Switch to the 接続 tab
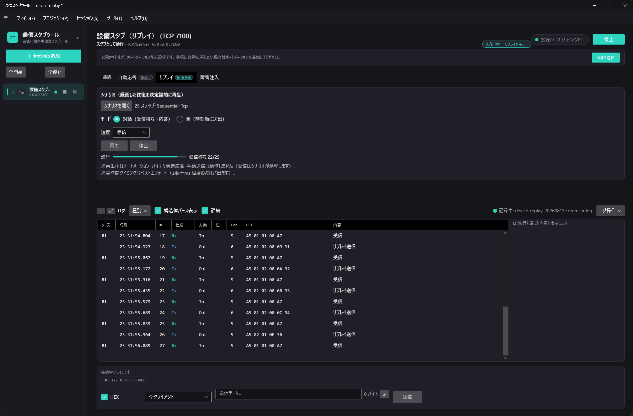Image resolution: width=633 pixels, height=416 pixels. (107, 77)
